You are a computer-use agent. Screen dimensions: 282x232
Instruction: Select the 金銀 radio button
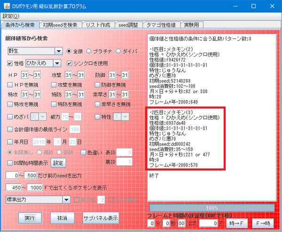(69, 51)
